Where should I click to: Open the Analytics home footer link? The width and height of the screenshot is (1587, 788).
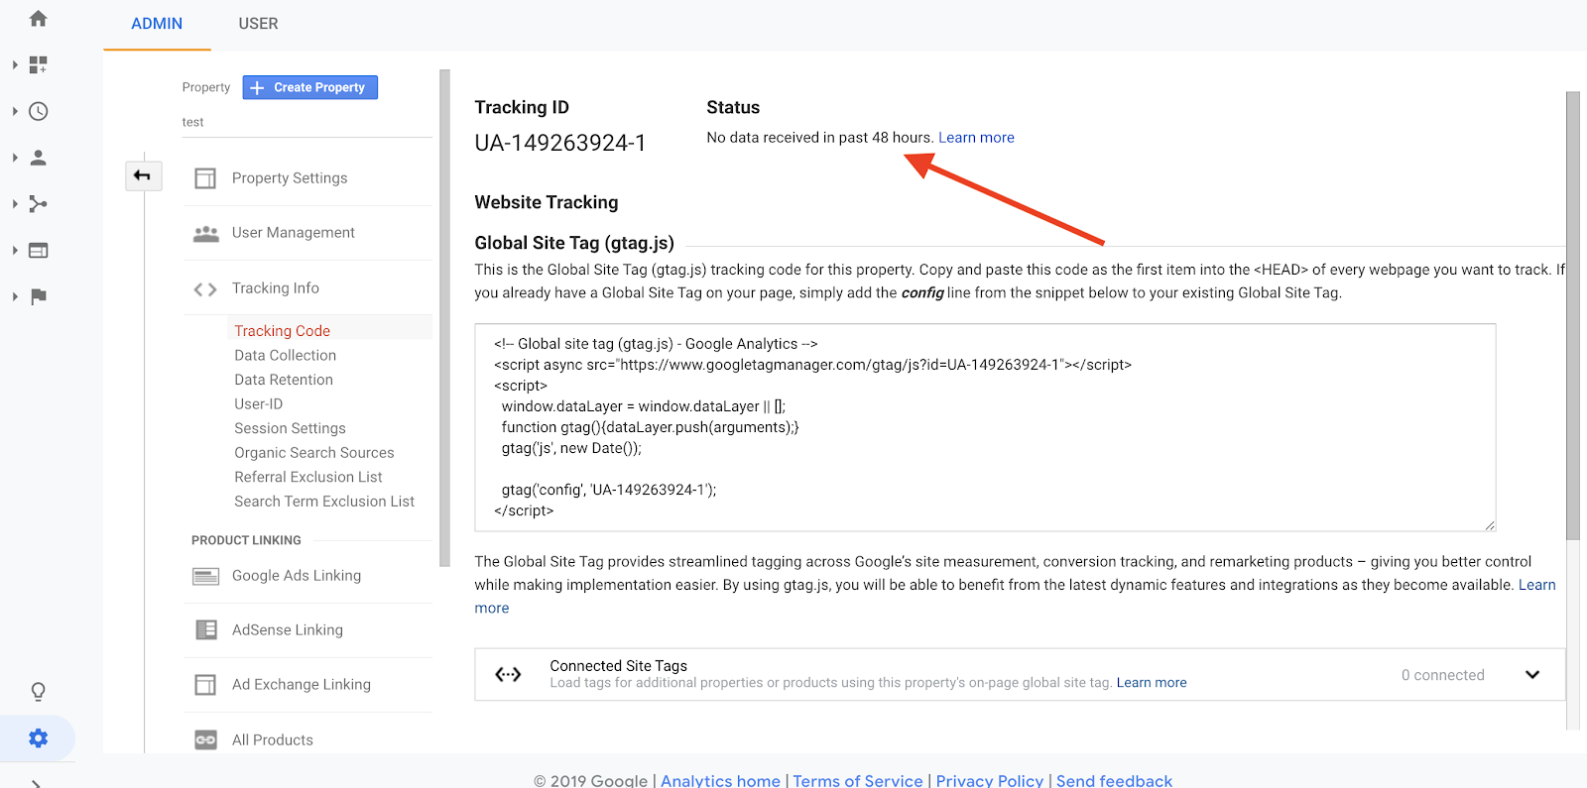[x=720, y=781]
